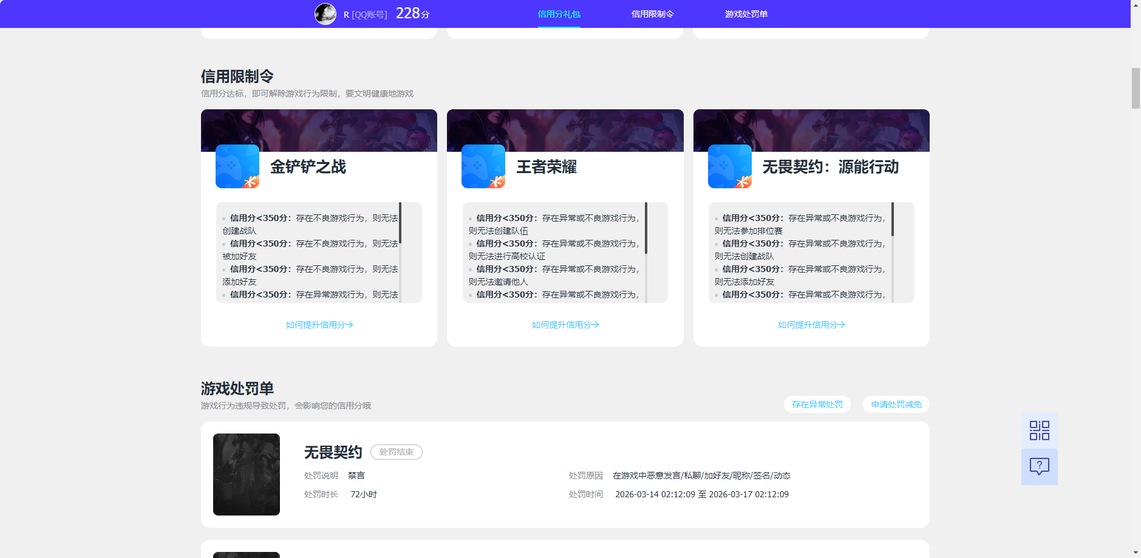Viewport: 1141px width, 558px height.
Task: Click the 无畏契约 penalty thumbnail image
Action: pos(247,474)
